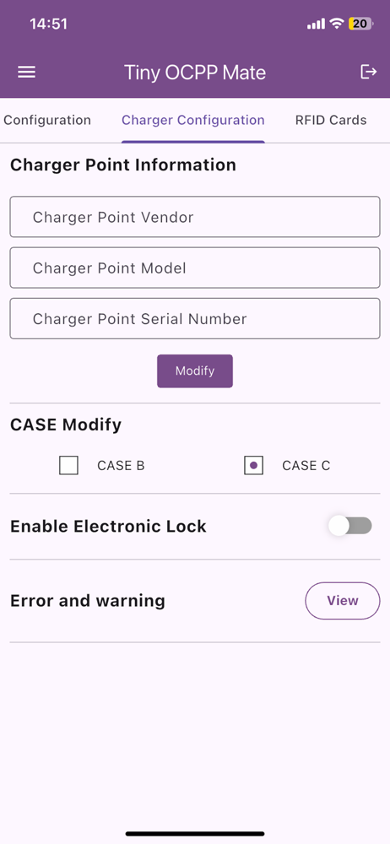Toggle the Enable Electronic Lock switch
Screen dimensions: 390x844
(351, 526)
